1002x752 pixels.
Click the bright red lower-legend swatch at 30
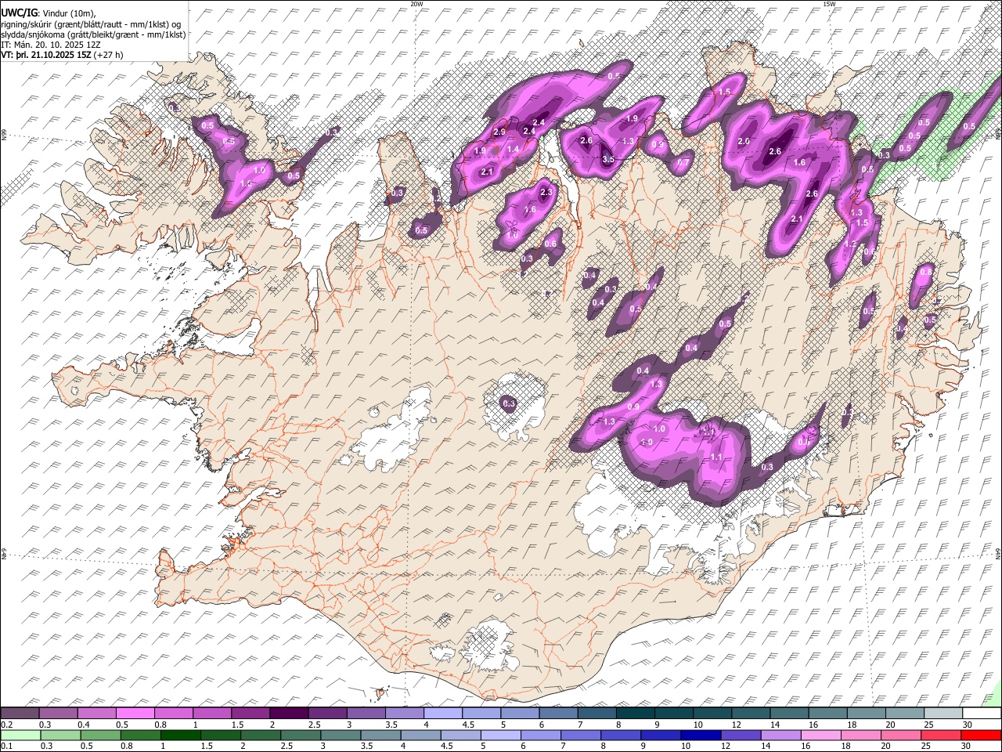(x=980, y=735)
